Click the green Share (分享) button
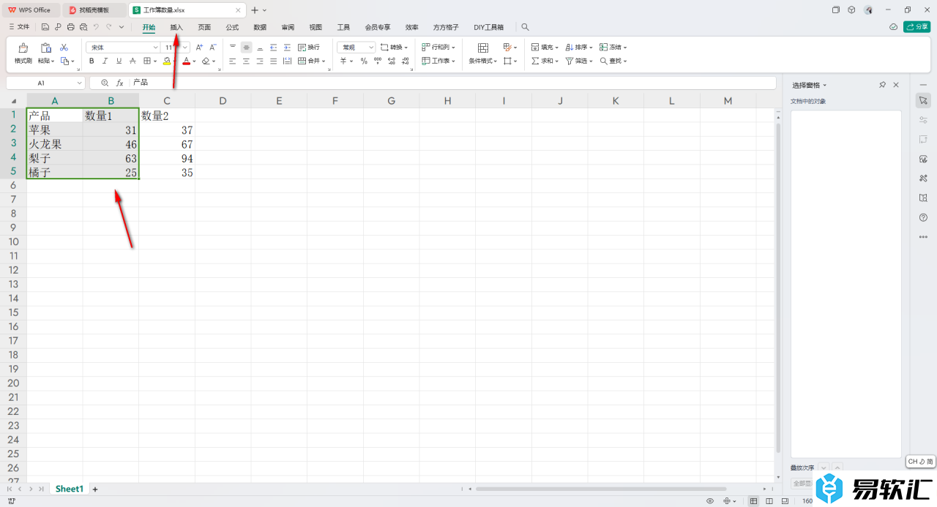This screenshot has height=507, width=937. click(x=917, y=27)
